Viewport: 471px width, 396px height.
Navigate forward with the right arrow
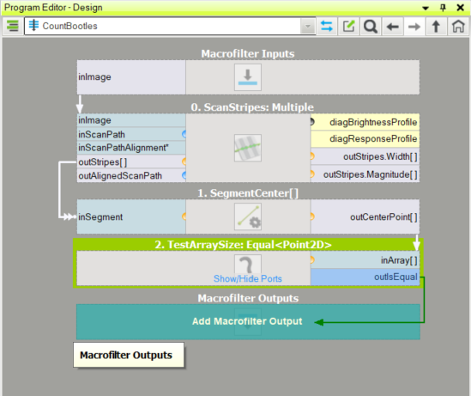tap(414, 27)
